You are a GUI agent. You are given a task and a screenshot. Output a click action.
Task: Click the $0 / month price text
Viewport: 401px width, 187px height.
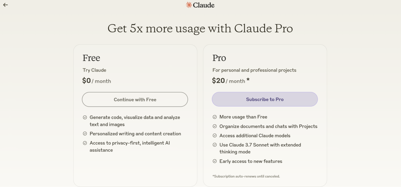click(97, 81)
